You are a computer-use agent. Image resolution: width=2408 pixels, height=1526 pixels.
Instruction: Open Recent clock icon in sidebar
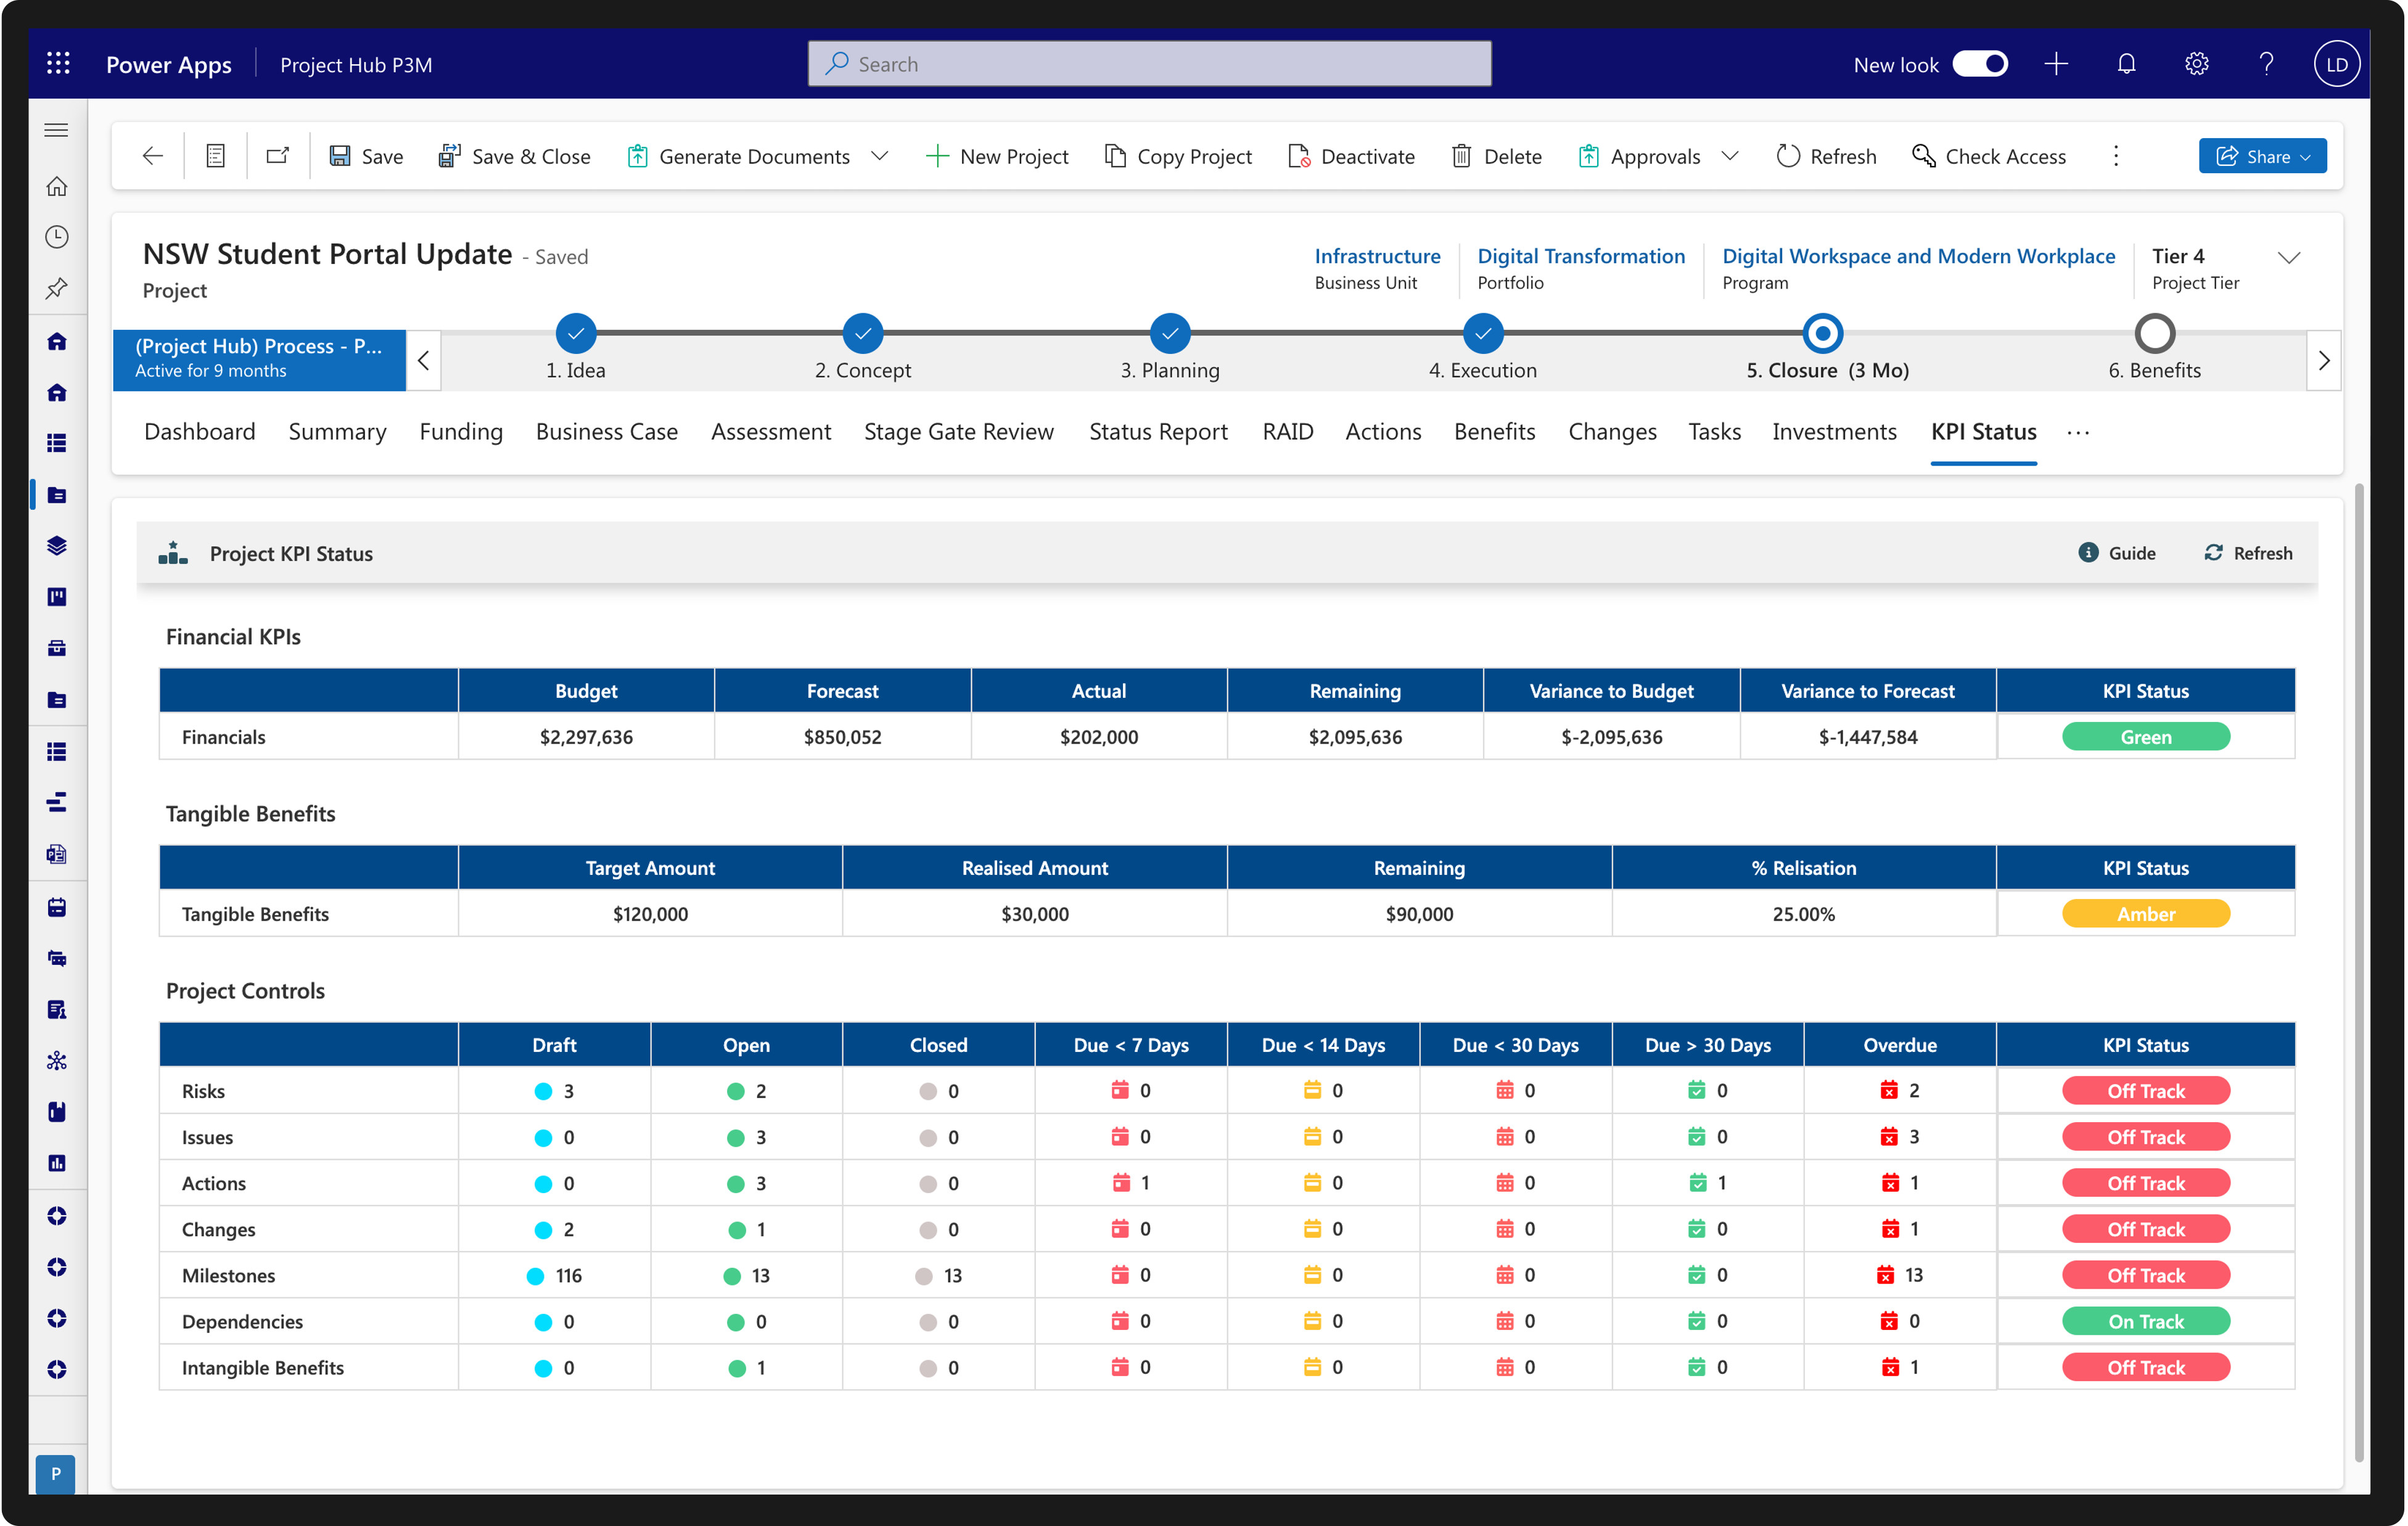click(57, 237)
